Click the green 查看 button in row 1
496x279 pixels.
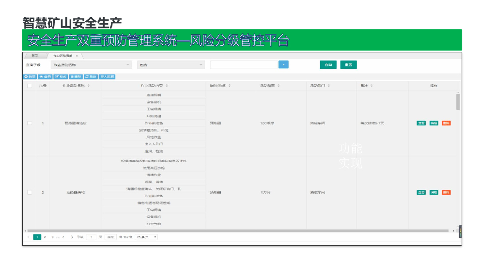(x=421, y=123)
